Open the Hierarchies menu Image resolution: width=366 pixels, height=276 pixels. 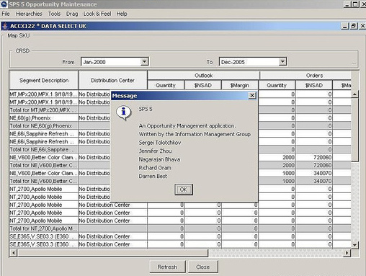tap(29, 14)
